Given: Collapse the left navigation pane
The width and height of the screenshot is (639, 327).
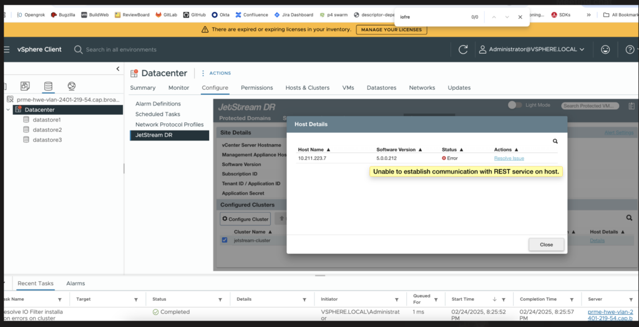Looking at the screenshot, I should 118,69.
